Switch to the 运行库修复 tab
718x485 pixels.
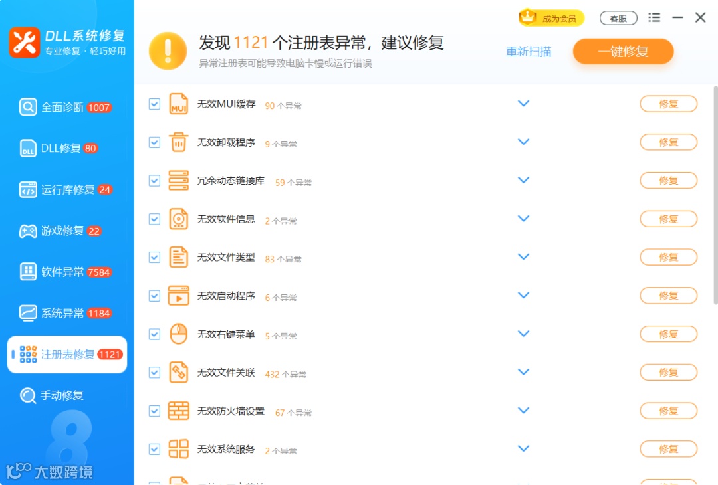coord(67,189)
